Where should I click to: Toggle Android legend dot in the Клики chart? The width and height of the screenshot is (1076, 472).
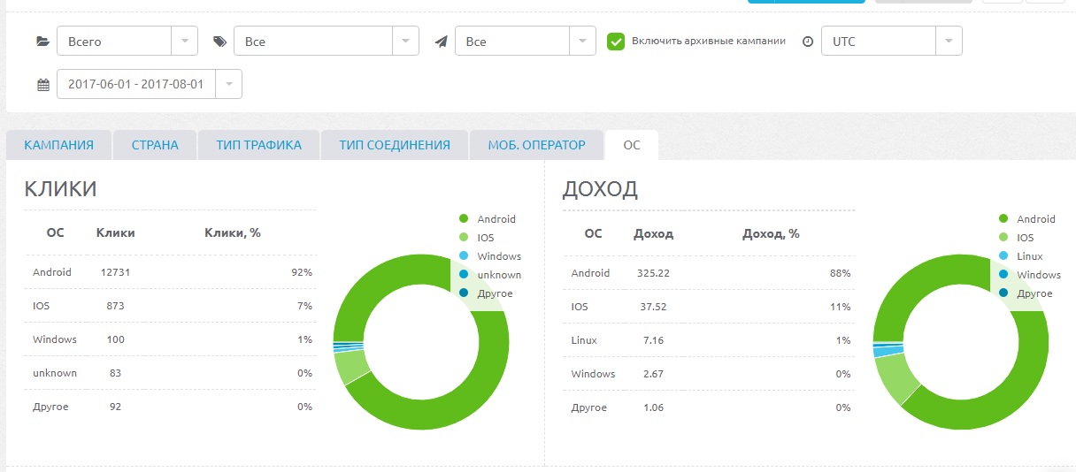pyautogui.click(x=463, y=219)
